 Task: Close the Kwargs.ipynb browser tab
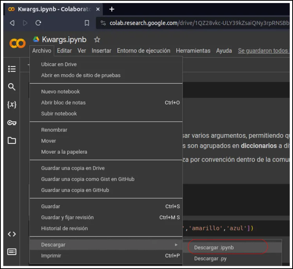click(98, 9)
